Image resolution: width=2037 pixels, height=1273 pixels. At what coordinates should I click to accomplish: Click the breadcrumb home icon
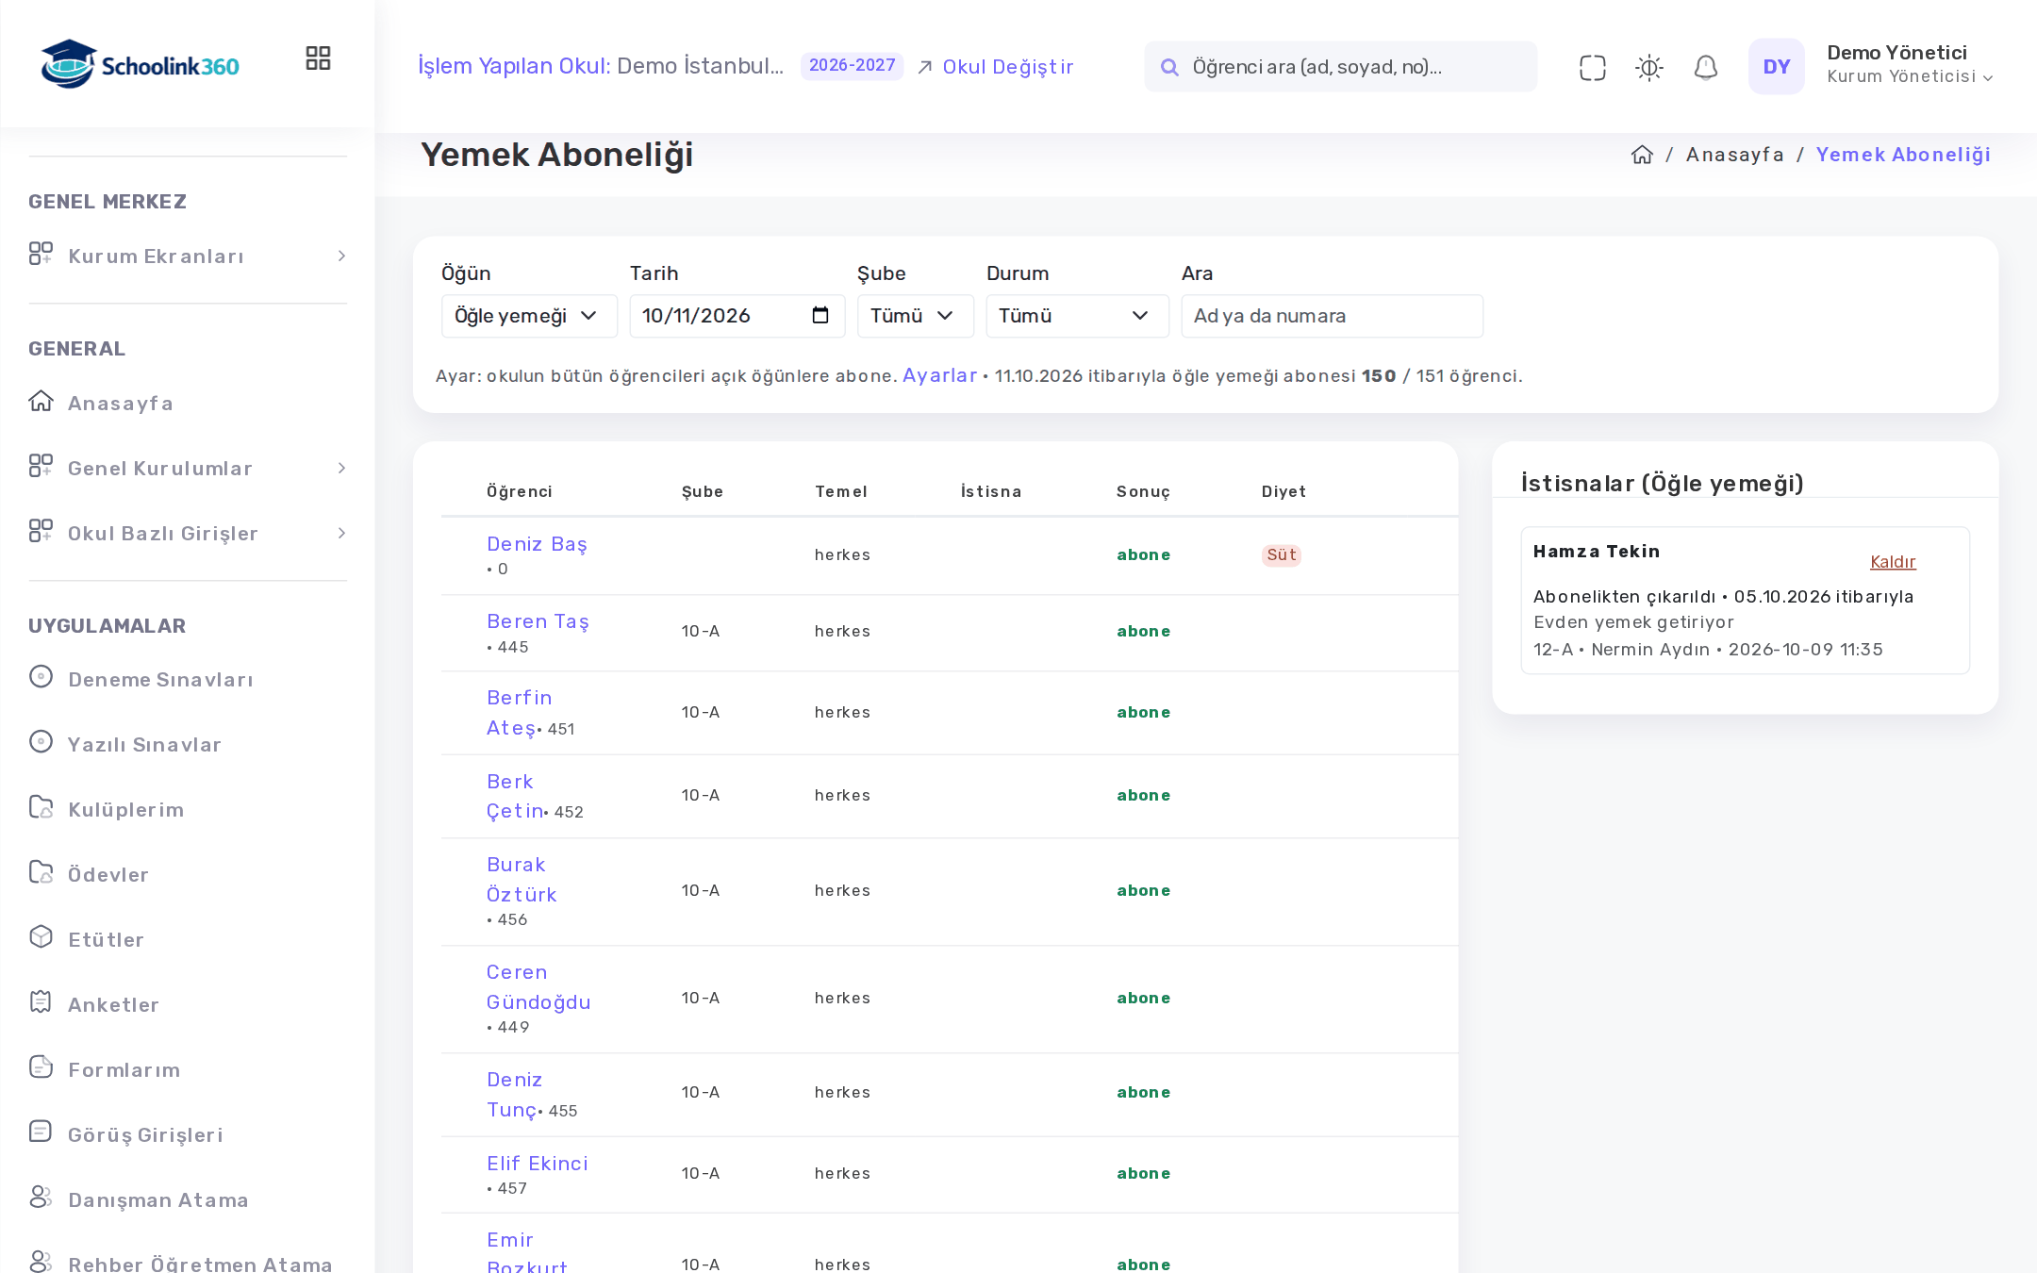(1642, 155)
